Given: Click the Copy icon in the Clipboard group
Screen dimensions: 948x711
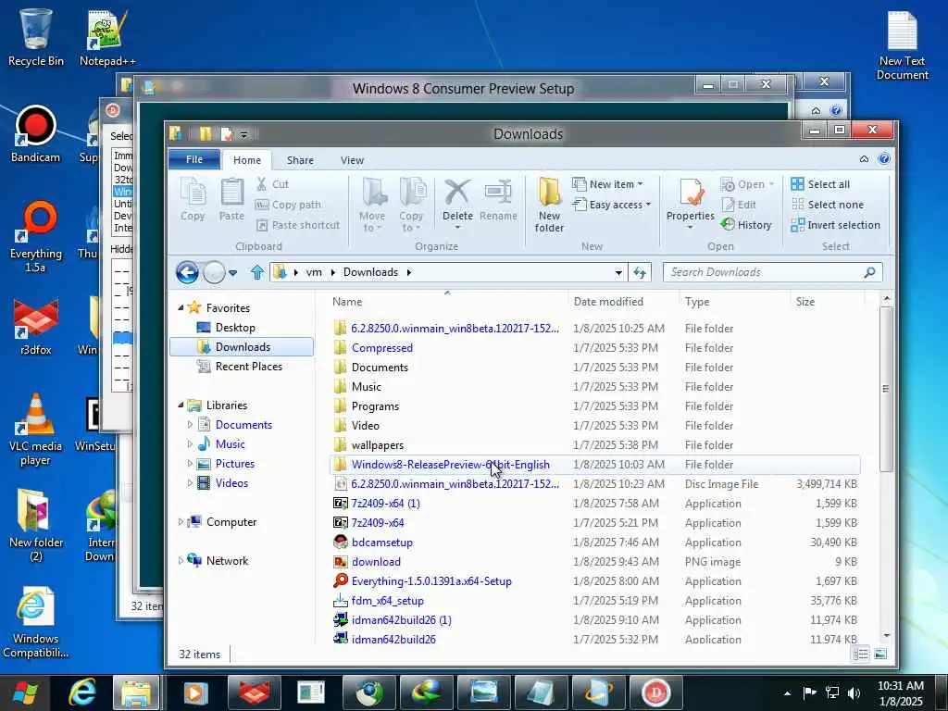Looking at the screenshot, I should [x=193, y=200].
